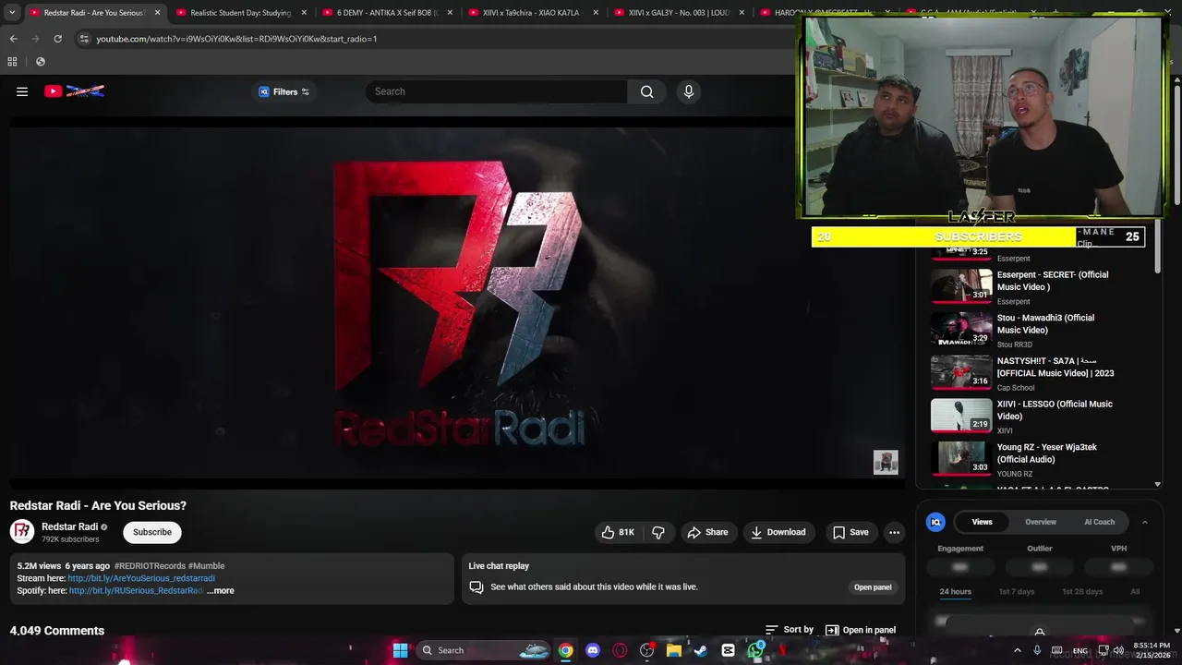Click the YouTube search input field

497,91
